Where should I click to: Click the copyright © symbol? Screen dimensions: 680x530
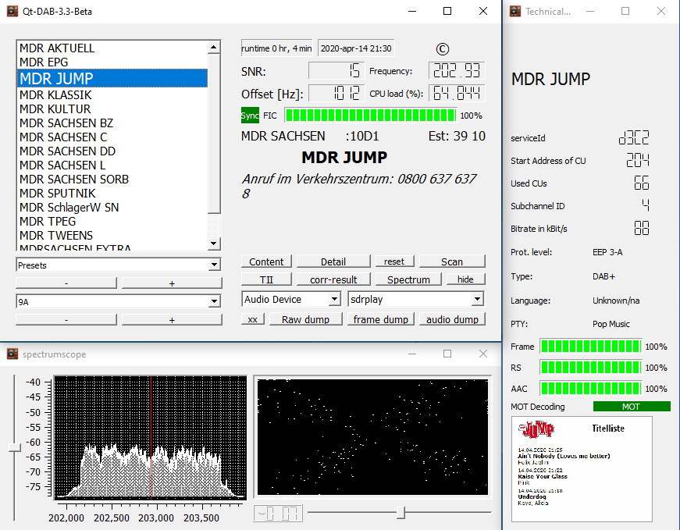(x=442, y=49)
